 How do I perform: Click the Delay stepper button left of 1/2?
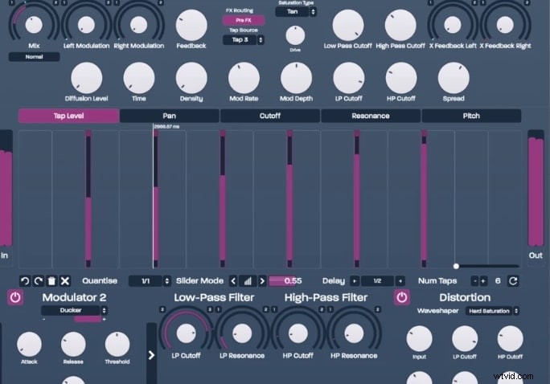355,281
